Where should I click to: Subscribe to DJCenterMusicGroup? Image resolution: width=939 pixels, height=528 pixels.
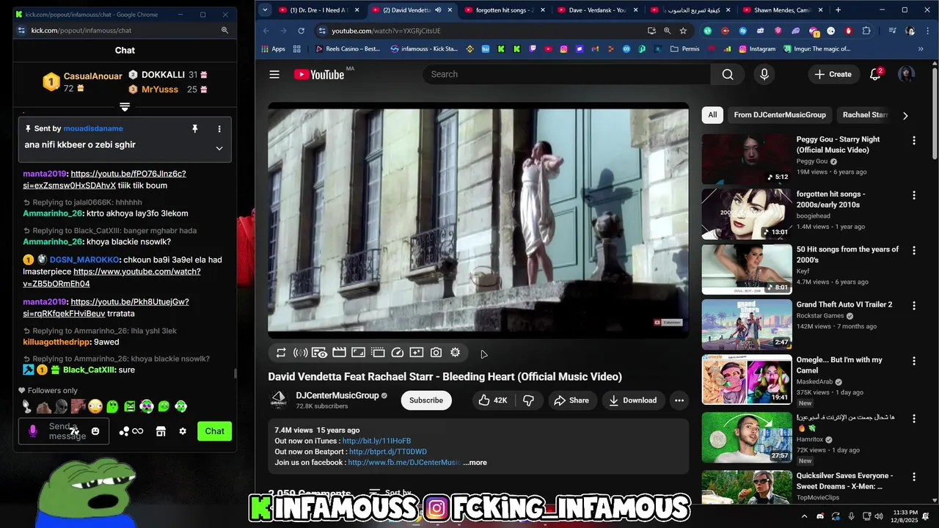(x=426, y=400)
